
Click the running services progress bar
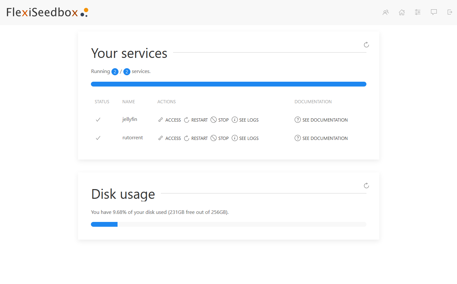click(x=228, y=84)
